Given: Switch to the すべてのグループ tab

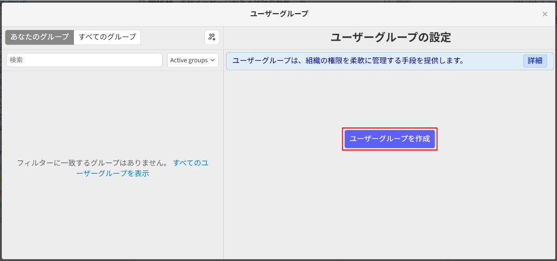Looking at the screenshot, I should [107, 37].
